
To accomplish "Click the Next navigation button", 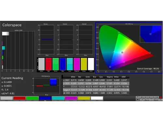I will [x=156, y=100].
